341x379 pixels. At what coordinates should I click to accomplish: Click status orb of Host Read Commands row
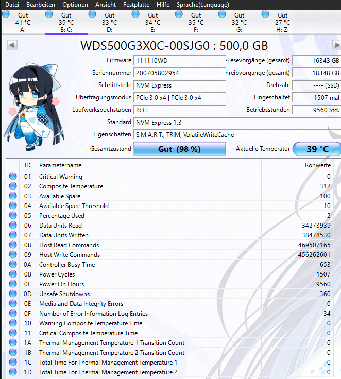coord(13,245)
